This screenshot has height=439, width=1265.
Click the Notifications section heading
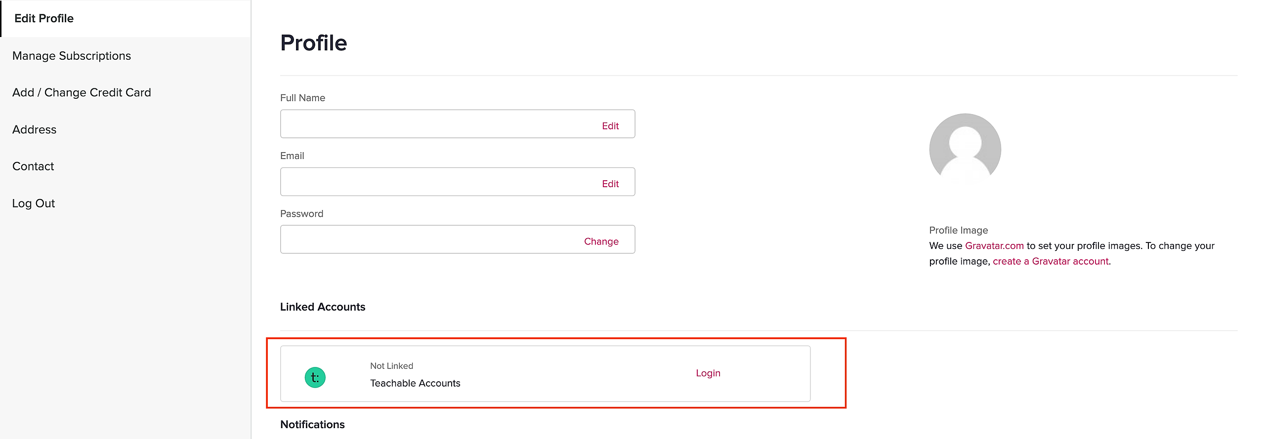tap(312, 425)
